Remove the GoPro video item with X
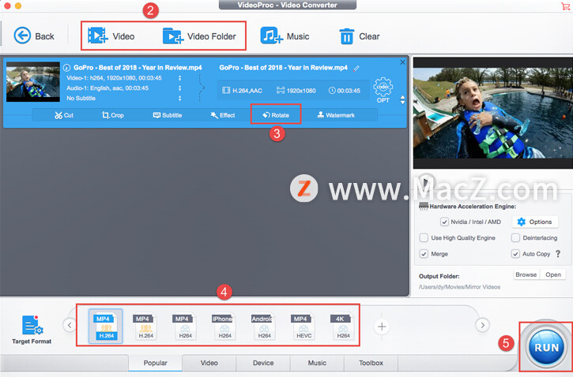573x377 pixels. pos(402,62)
